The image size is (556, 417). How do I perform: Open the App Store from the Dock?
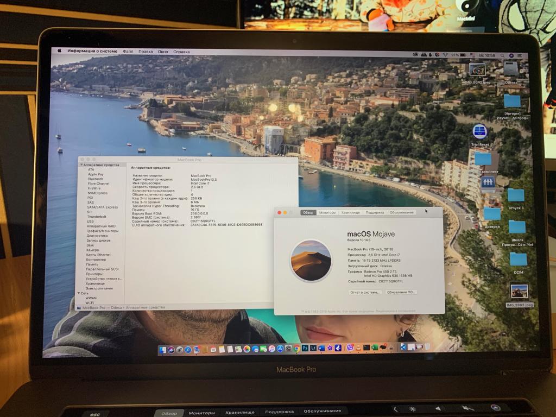click(280, 349)
